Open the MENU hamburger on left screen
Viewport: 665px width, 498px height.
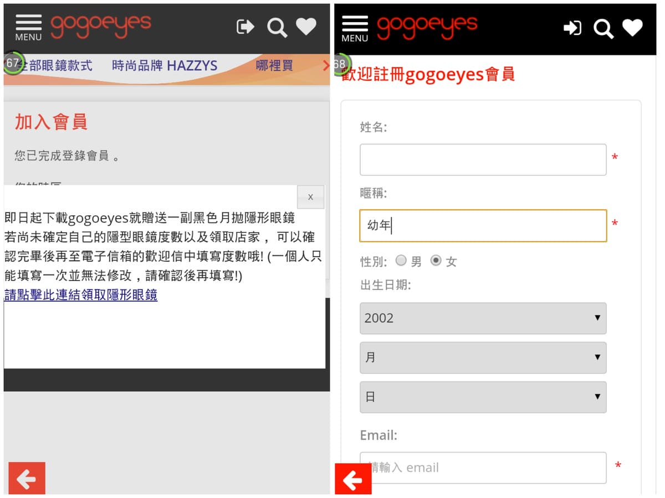pos(28,28)
